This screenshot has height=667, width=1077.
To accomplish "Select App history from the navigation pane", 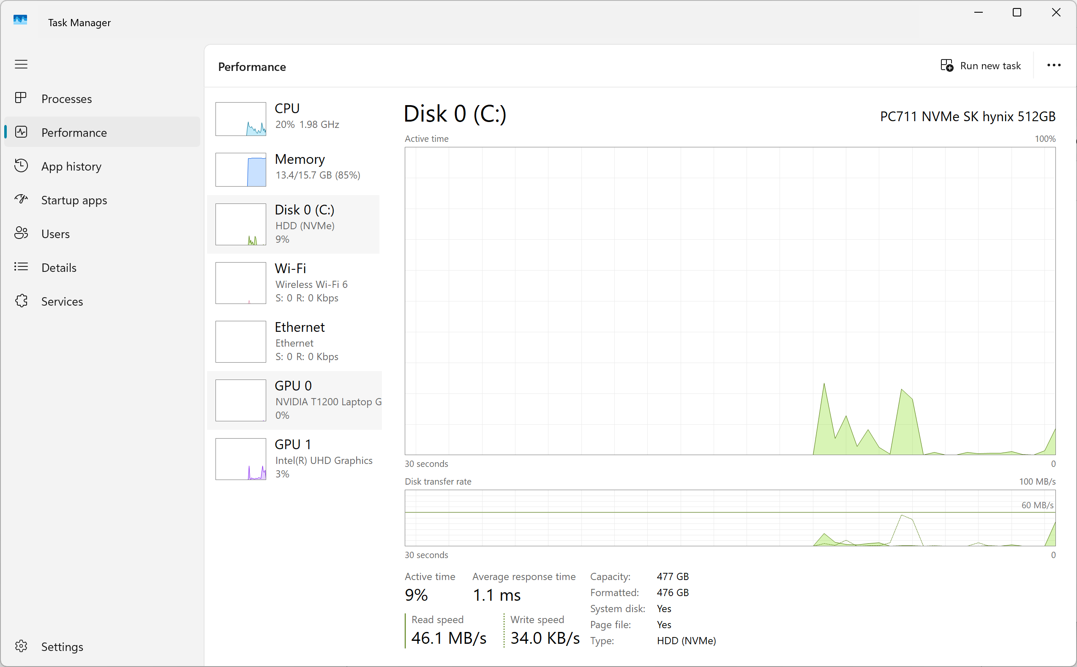I will pos(71,166).
